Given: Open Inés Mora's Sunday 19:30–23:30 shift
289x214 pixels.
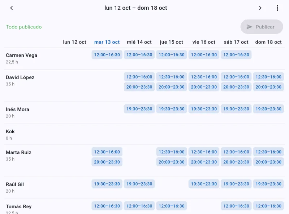Looking at the screenshot, I should pyautogui.click(x=268, y=109).
